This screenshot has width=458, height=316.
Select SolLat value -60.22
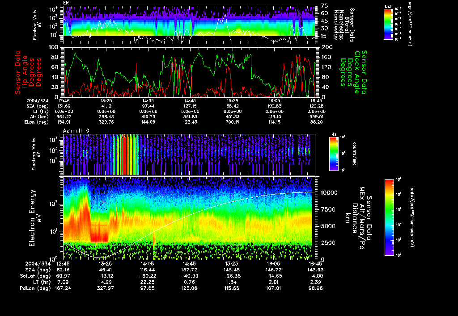[x=147, y=276]
